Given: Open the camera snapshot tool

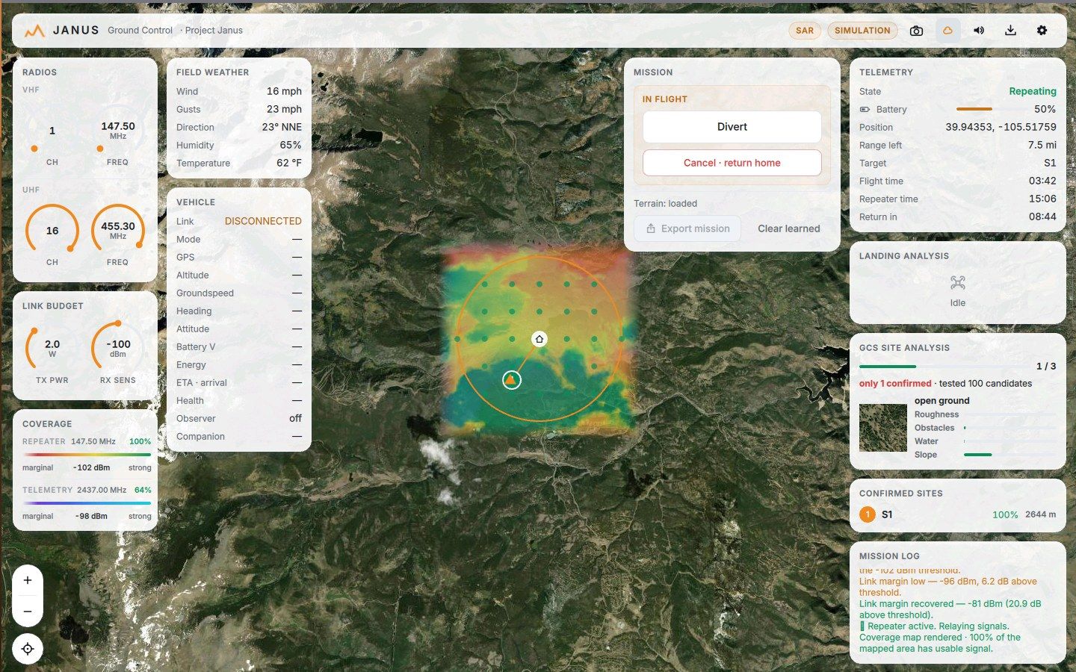Looking at the screenshot, I should tap(916, 31).
